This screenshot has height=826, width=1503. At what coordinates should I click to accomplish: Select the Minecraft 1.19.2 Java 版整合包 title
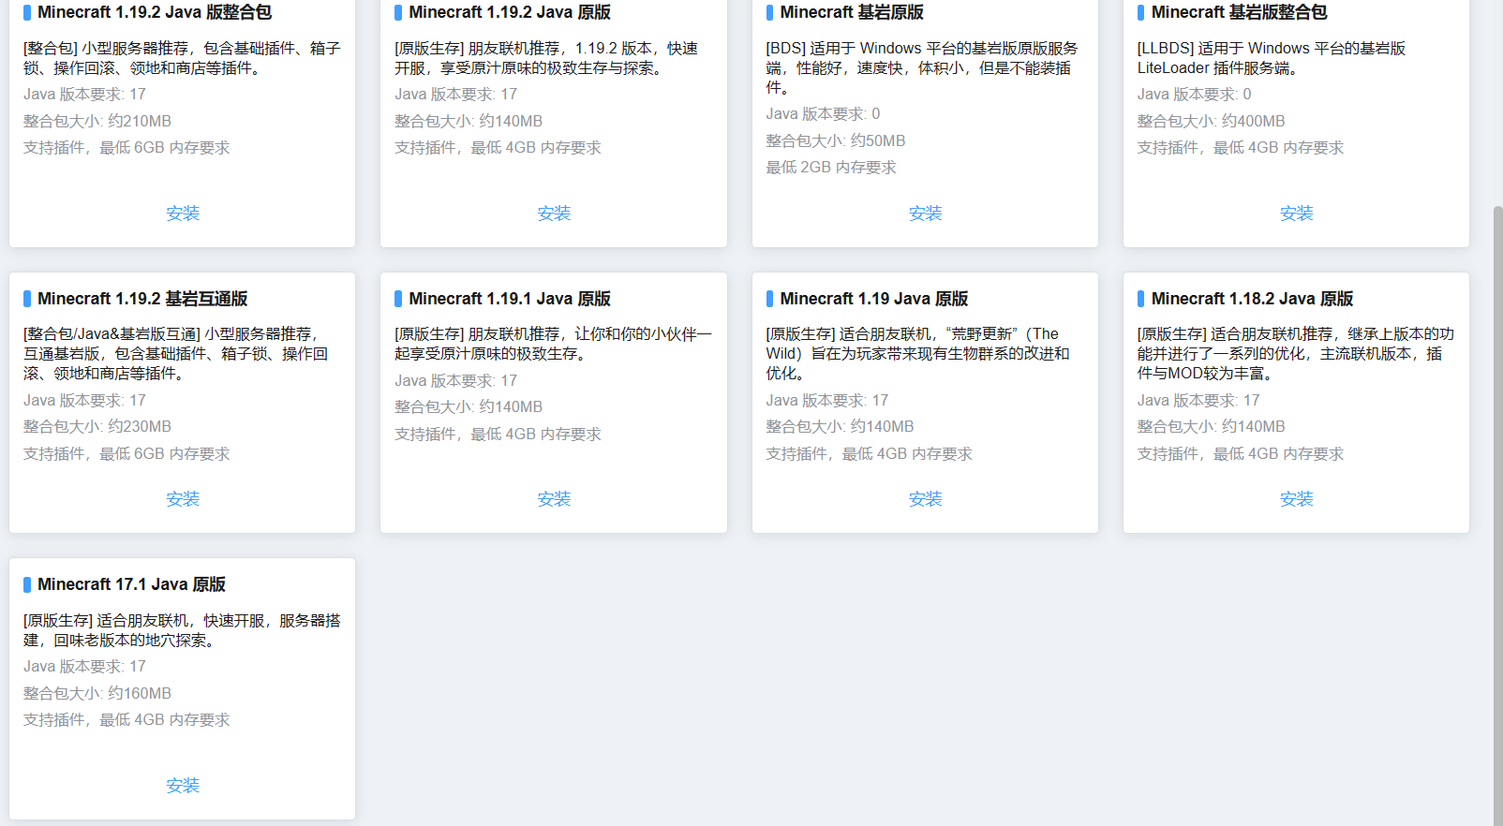click(155, 12)
